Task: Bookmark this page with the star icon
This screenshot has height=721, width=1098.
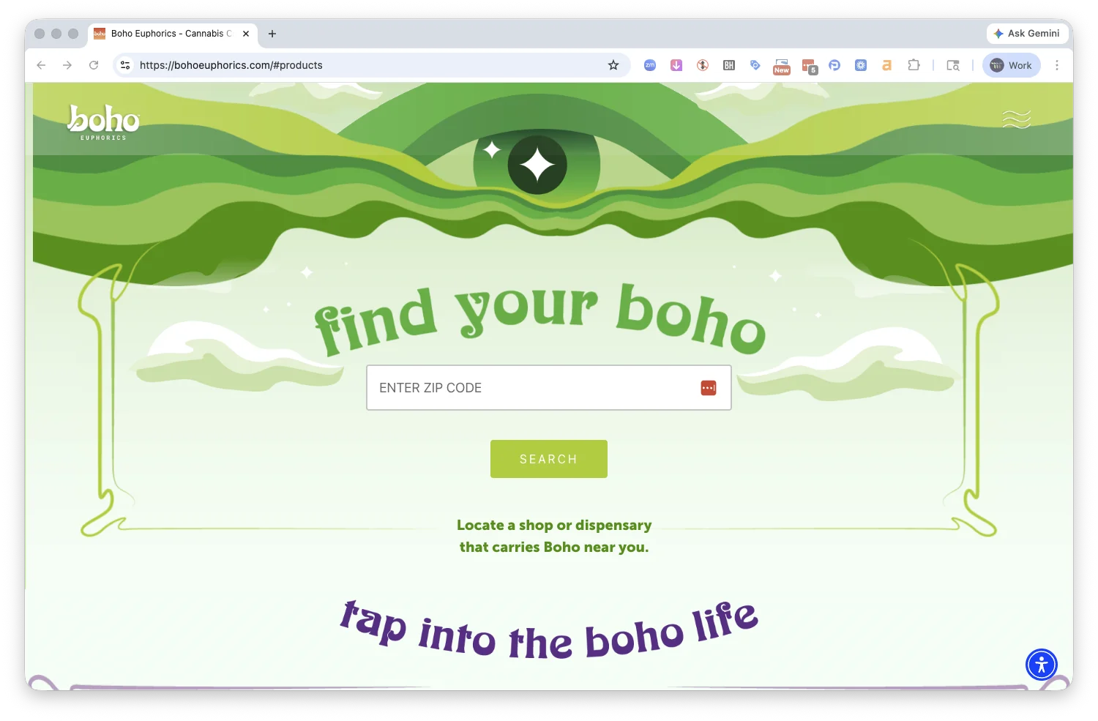Action: pos(613,65)
